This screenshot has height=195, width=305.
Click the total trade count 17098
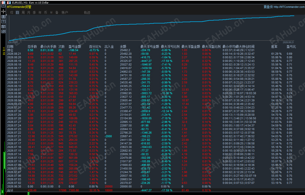pos(62,190)
